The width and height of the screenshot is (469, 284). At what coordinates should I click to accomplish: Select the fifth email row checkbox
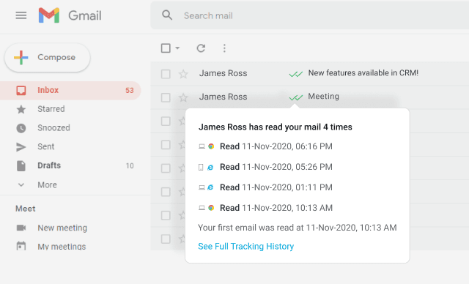pyautogui.click(x=166, y=168)
